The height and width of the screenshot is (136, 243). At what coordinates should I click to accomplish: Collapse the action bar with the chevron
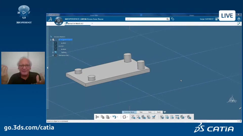pos(165,112)
